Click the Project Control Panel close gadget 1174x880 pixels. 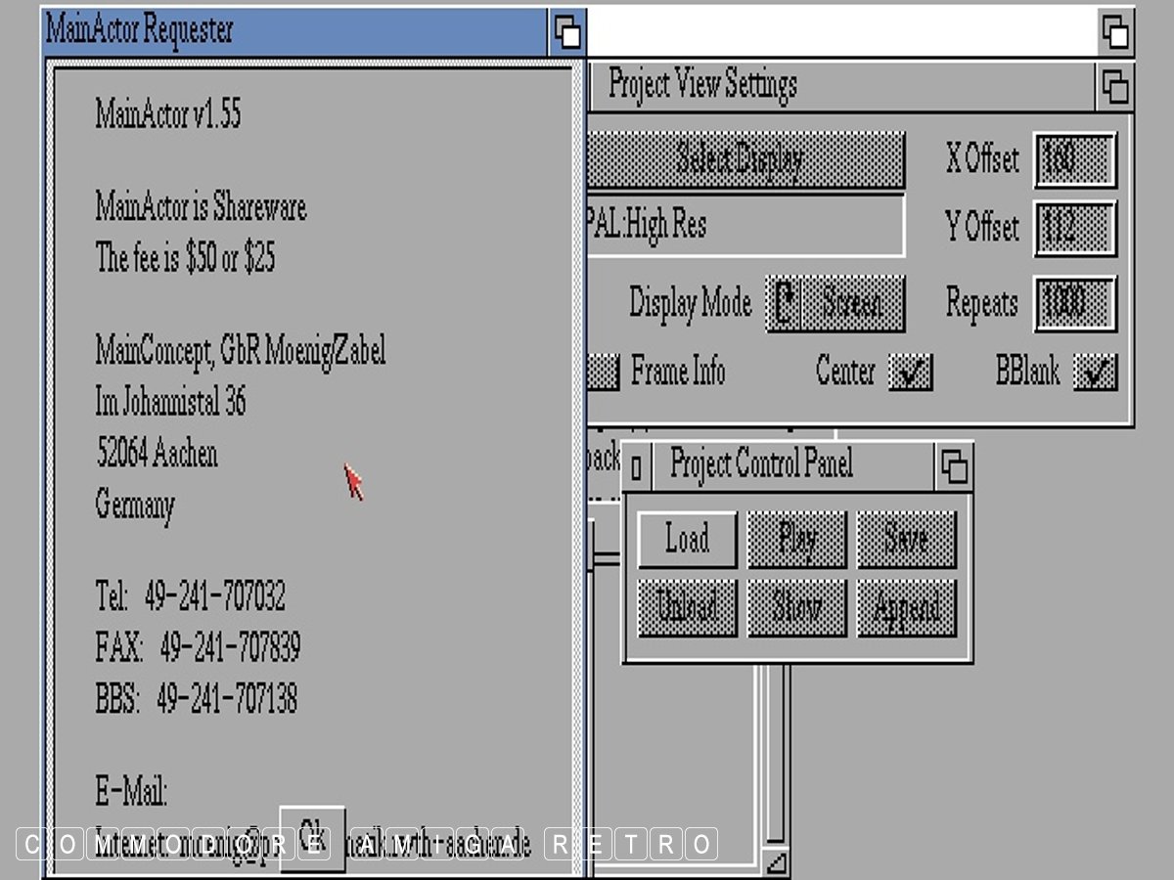(x=636, y=467)
